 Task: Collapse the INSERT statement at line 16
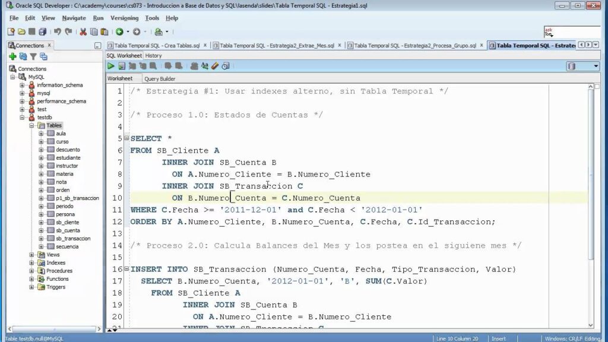point(126,268)
